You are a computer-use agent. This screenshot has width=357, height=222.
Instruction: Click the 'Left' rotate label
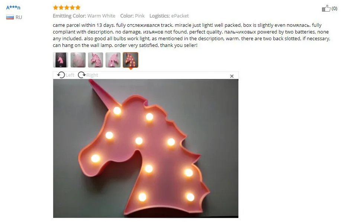tap(70, 75)
